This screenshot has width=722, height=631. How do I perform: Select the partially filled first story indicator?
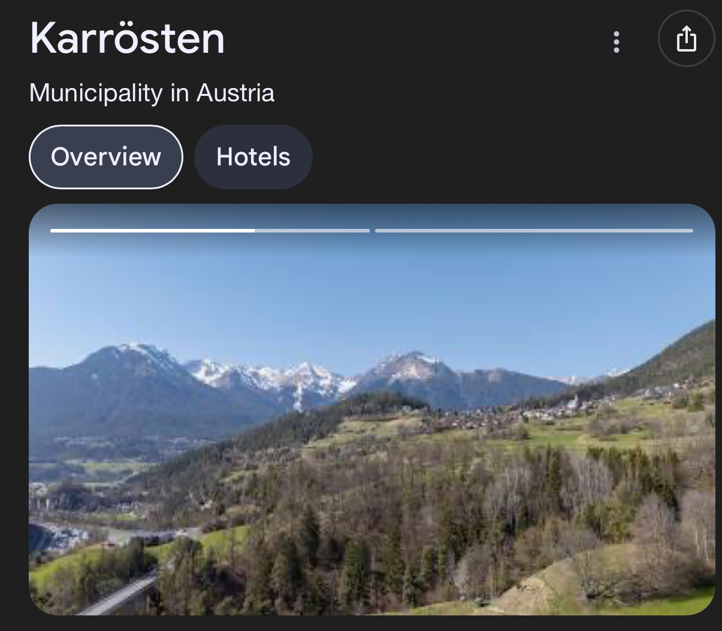(x=210, y=230)
